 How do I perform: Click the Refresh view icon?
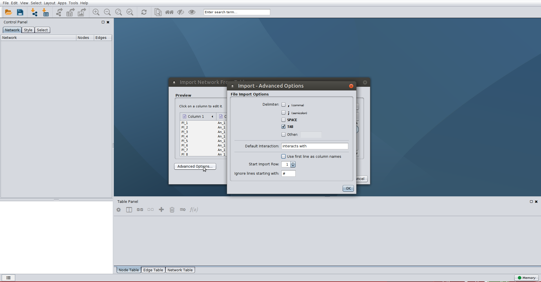[144, 12]
